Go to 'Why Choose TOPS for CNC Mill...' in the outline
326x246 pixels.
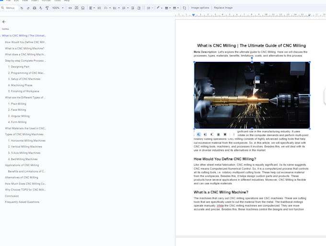(25, 189)
